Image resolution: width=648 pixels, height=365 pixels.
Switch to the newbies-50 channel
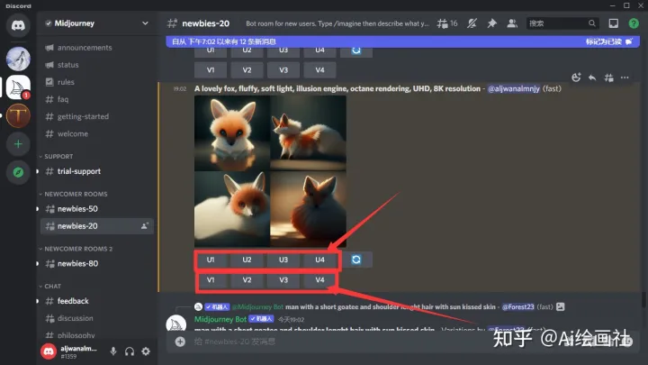77,209
